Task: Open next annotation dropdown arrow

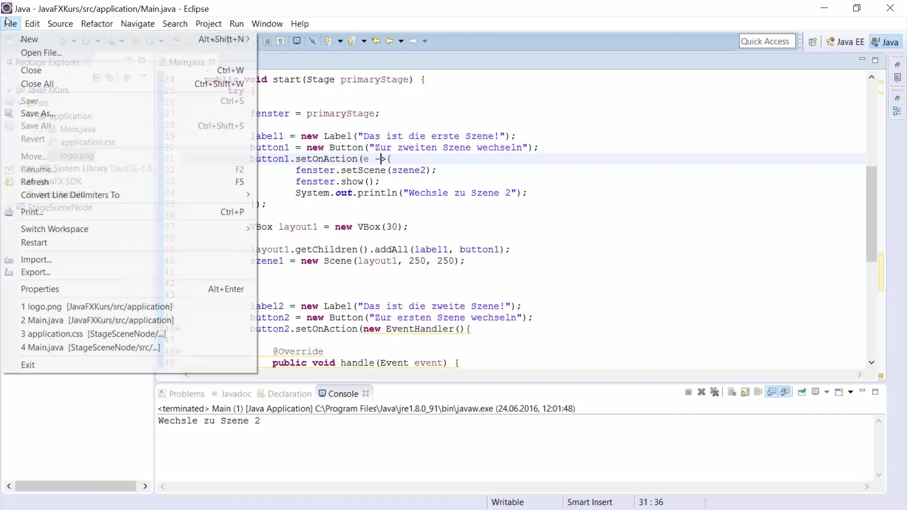Action: click(340, 41)
